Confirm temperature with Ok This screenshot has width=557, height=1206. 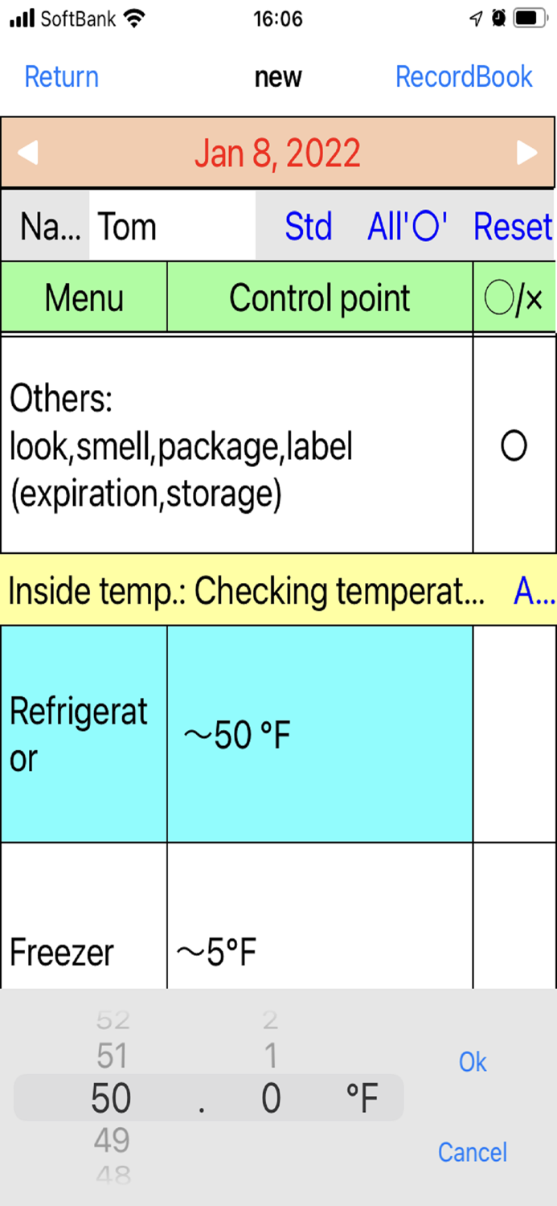click(x=472, y=1062)
